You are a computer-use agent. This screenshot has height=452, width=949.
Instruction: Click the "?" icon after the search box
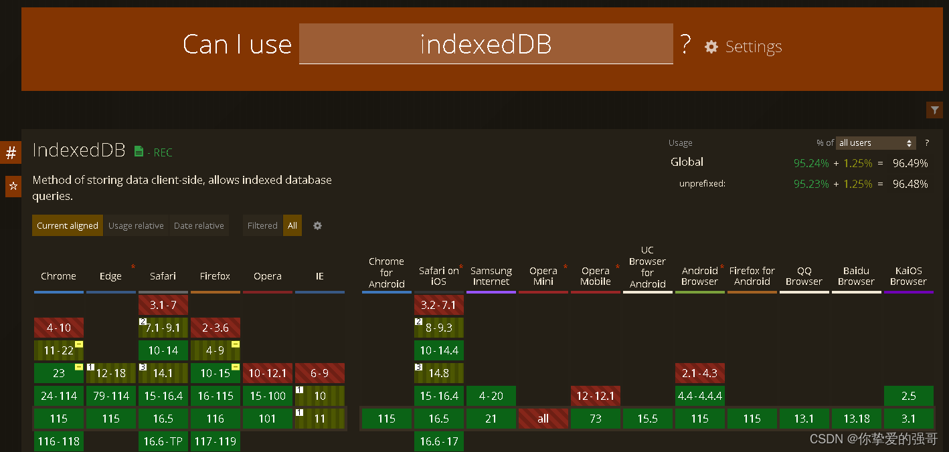(x=685, y=44)
